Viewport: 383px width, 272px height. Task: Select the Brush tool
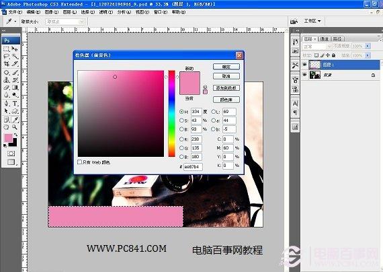[15, 73]
